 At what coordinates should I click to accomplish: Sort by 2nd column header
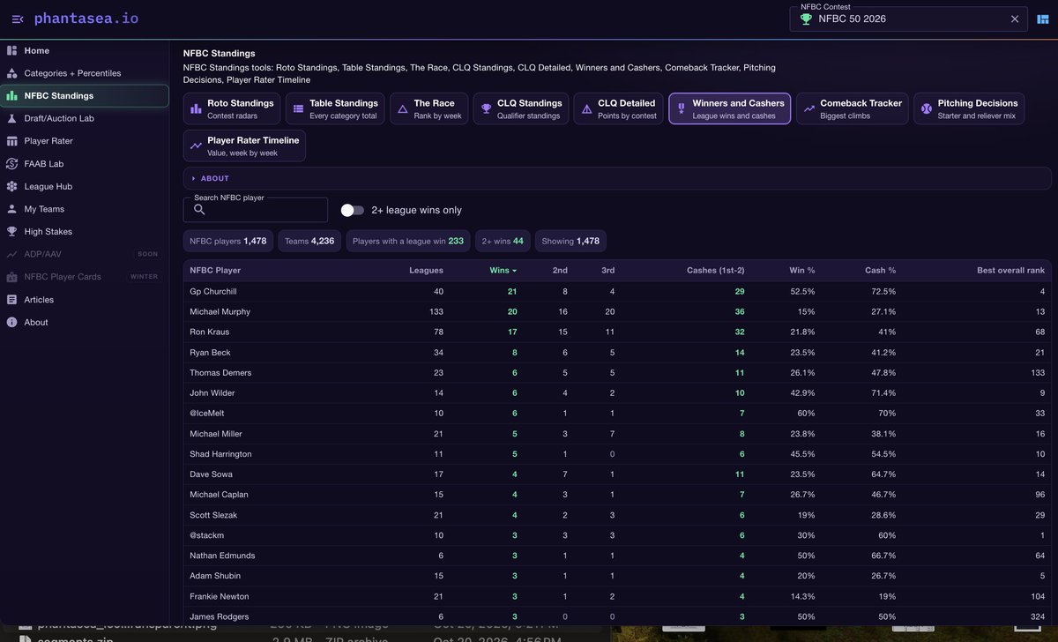[560, 270]
